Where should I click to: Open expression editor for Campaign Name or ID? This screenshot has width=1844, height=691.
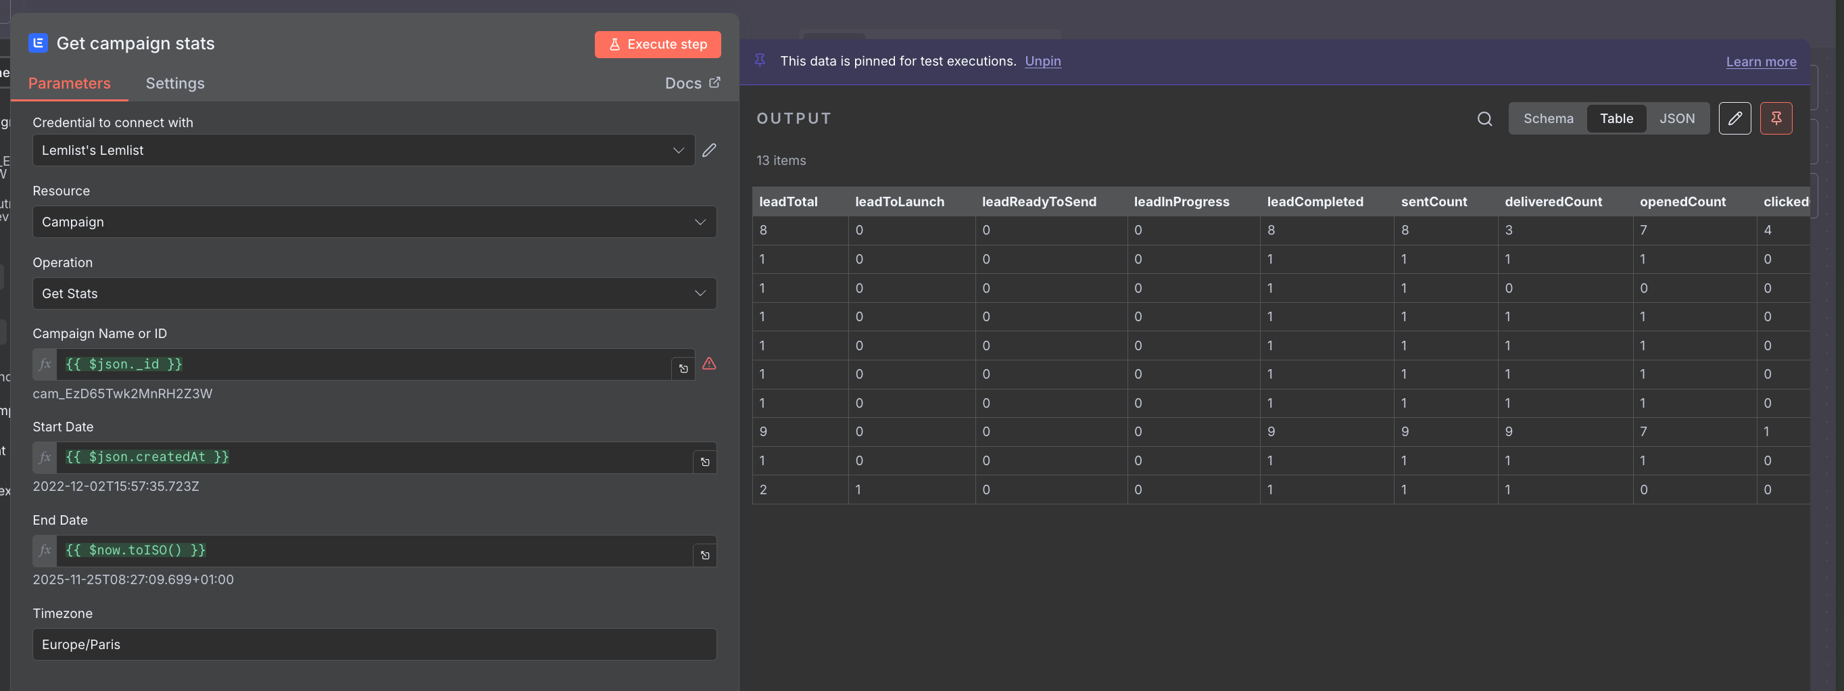tap(683, 368)
